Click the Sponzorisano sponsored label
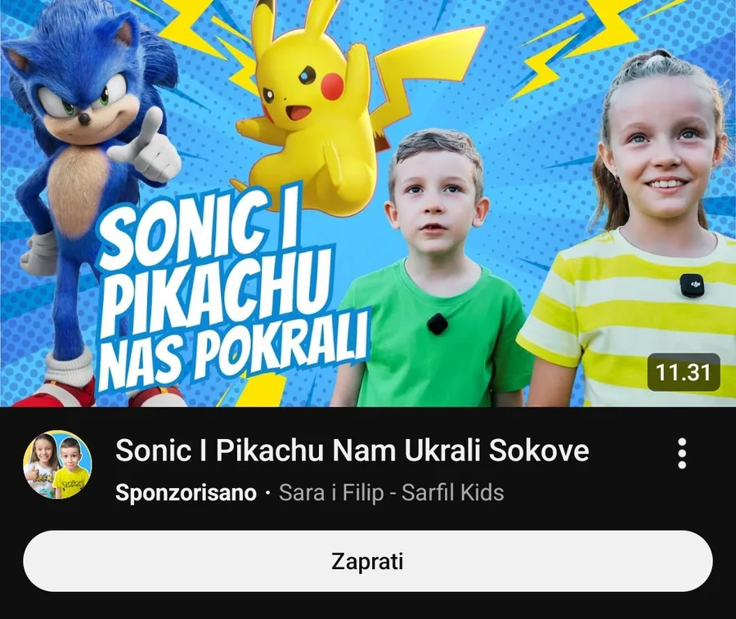Screen dimensions: 736x619 [x=186, y=492]
